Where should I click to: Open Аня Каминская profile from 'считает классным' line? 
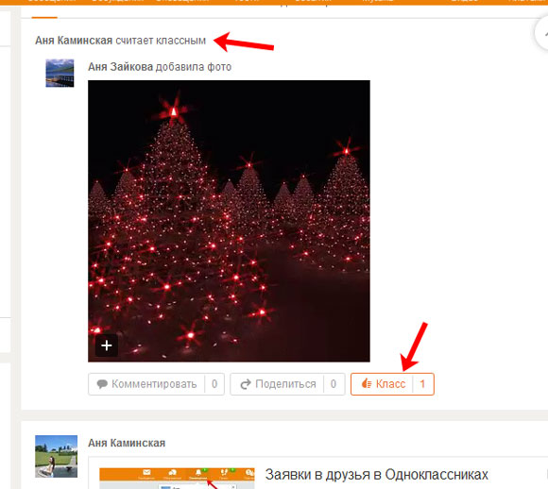(74, 41)
